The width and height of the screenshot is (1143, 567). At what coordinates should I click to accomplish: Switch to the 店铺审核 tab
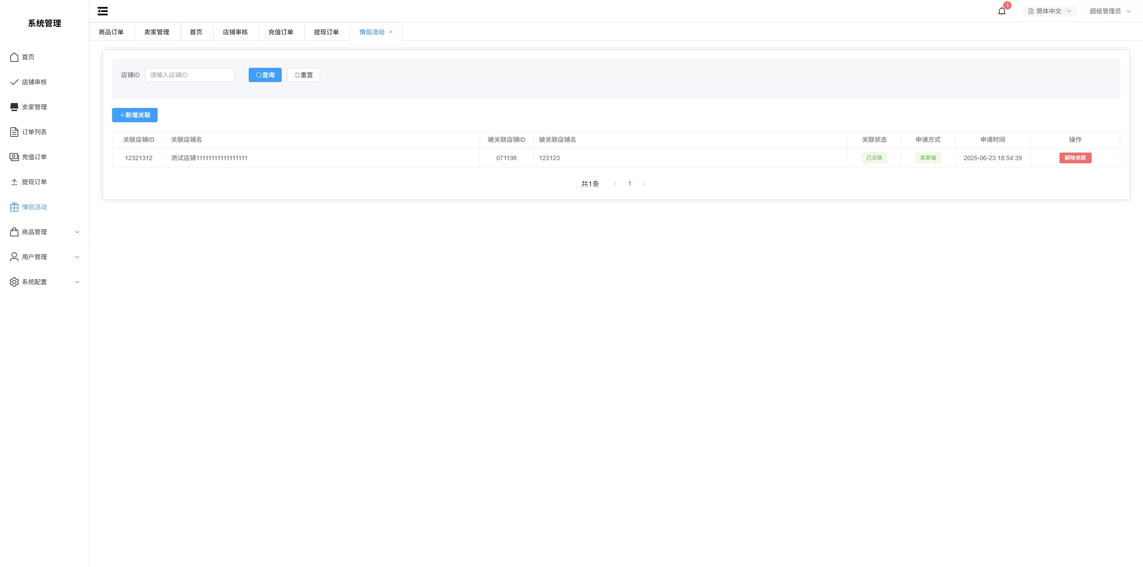[235, 32]
